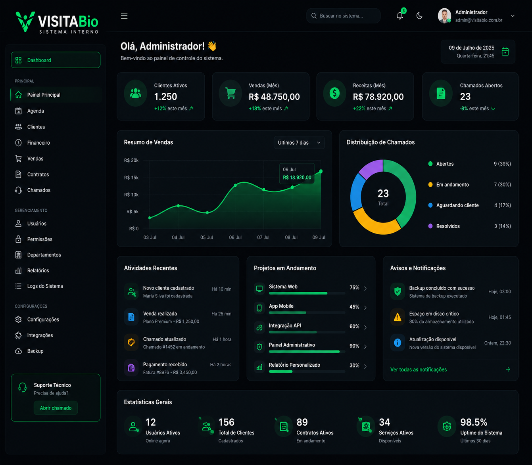
Task: Open the Agenda menu item
Action: click(56, 111)
